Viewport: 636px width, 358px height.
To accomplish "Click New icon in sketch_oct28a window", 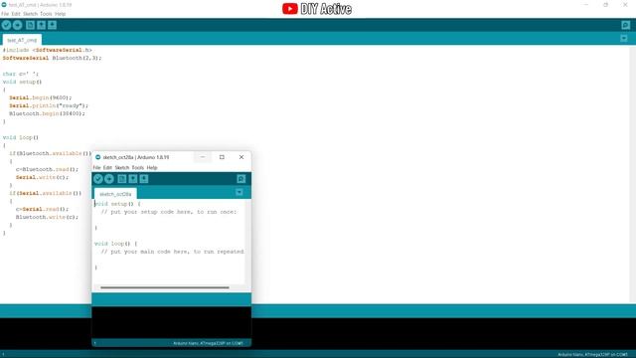I will (x=121, y=179).
